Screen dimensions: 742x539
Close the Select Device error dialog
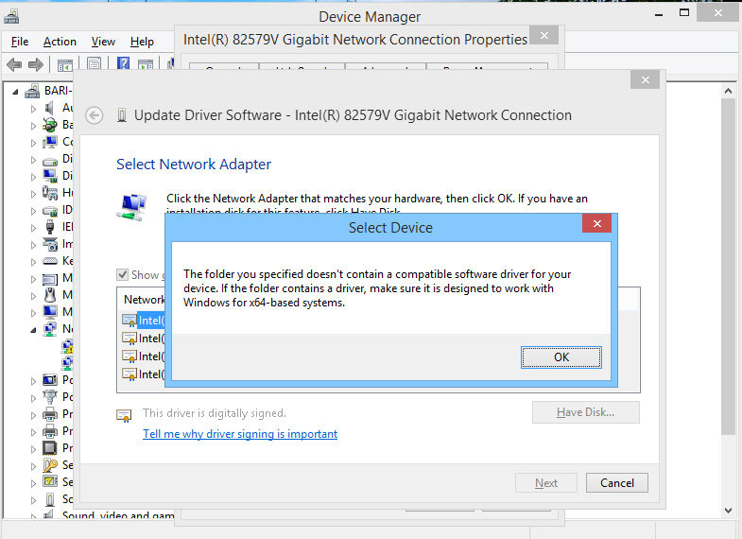[x=597, y=223]
